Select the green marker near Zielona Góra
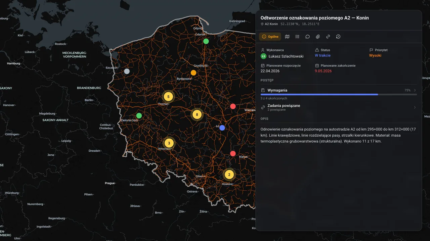This screenshot has width=430, height=241. pyautogui.click(x=139, y=115)
